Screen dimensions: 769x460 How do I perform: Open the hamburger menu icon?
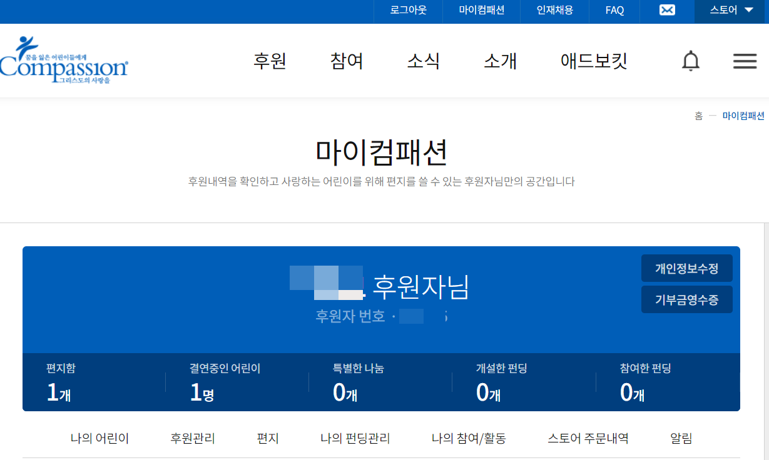click(745, 61)
